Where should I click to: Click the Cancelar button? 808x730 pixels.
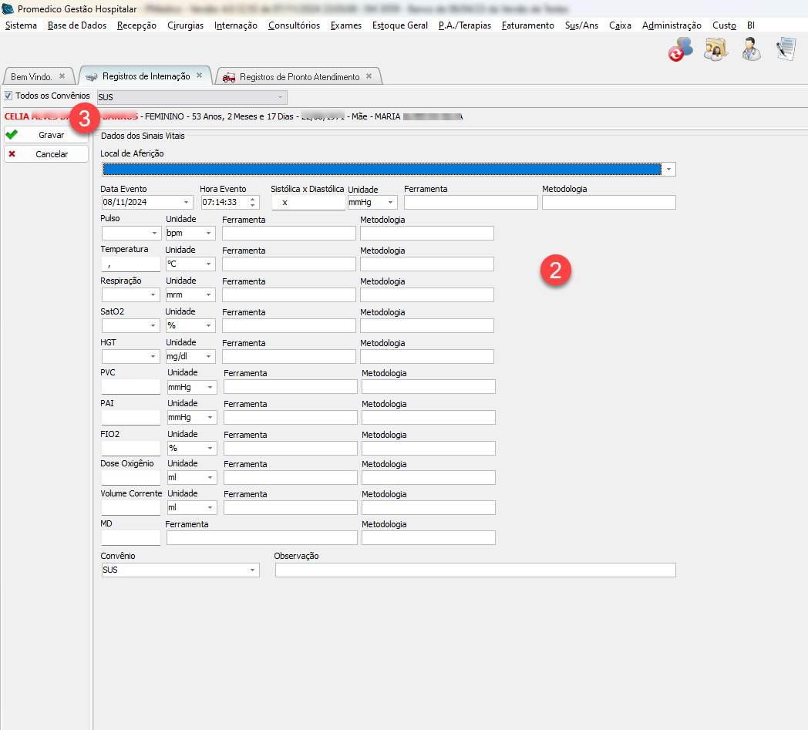click(x=45, y=154)
